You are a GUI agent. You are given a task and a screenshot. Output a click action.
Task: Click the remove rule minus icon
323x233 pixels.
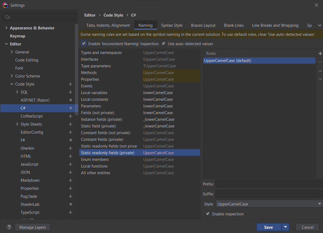click(x=320, y=62)
